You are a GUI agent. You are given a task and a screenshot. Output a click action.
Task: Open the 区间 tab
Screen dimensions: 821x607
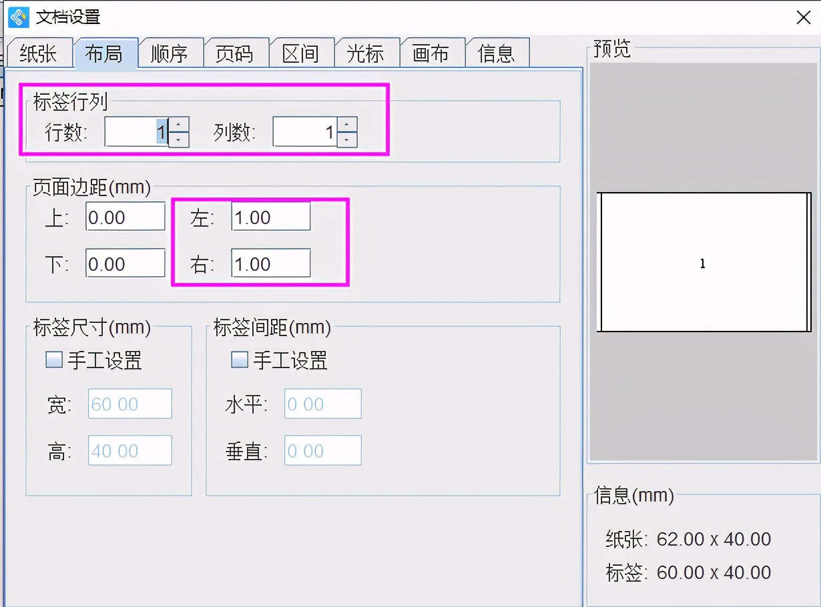click(x=301, y=53)
